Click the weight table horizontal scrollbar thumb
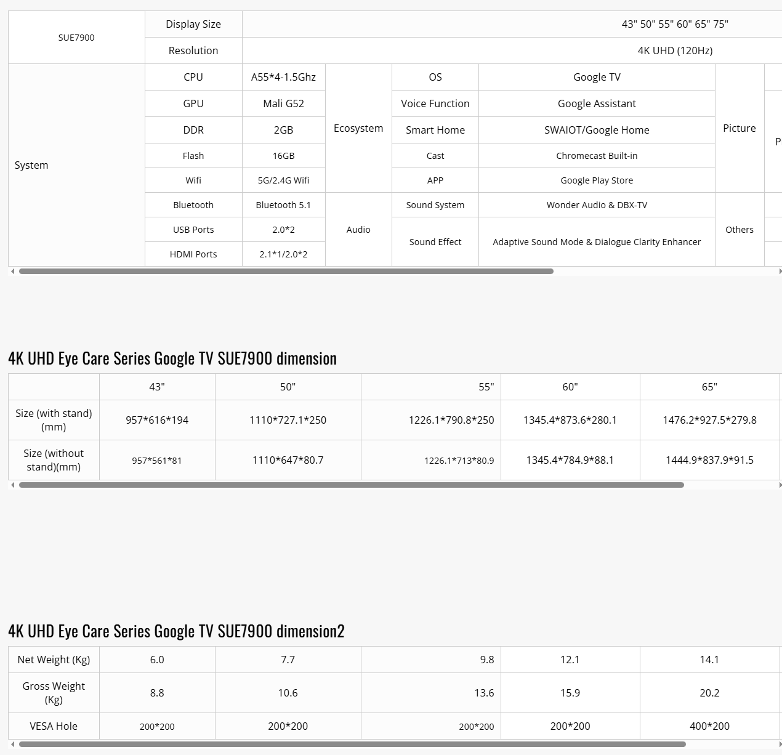The width and height of the screenshot is (782, 755). click(x=352, y=744)
